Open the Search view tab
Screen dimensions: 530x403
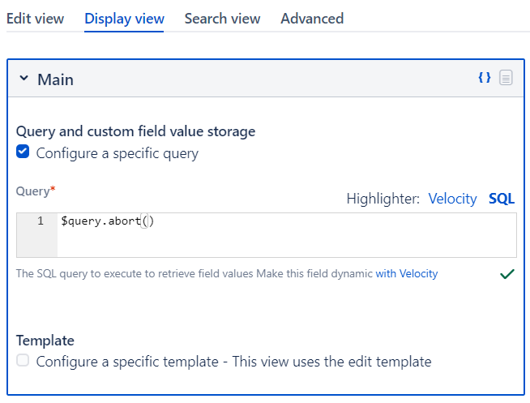coord(222,19)
